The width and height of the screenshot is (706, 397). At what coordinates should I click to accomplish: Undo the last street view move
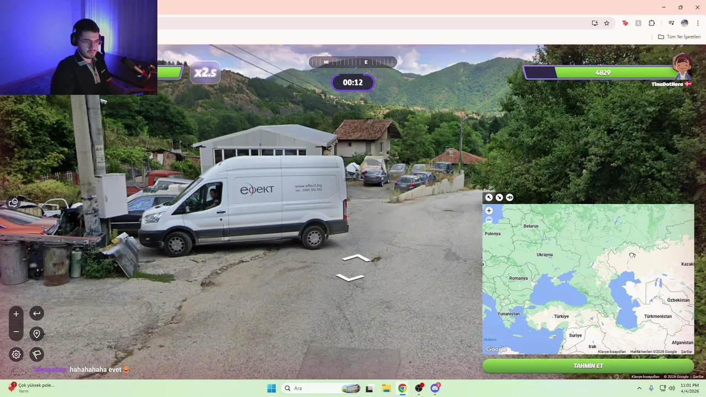coord(36,314)
